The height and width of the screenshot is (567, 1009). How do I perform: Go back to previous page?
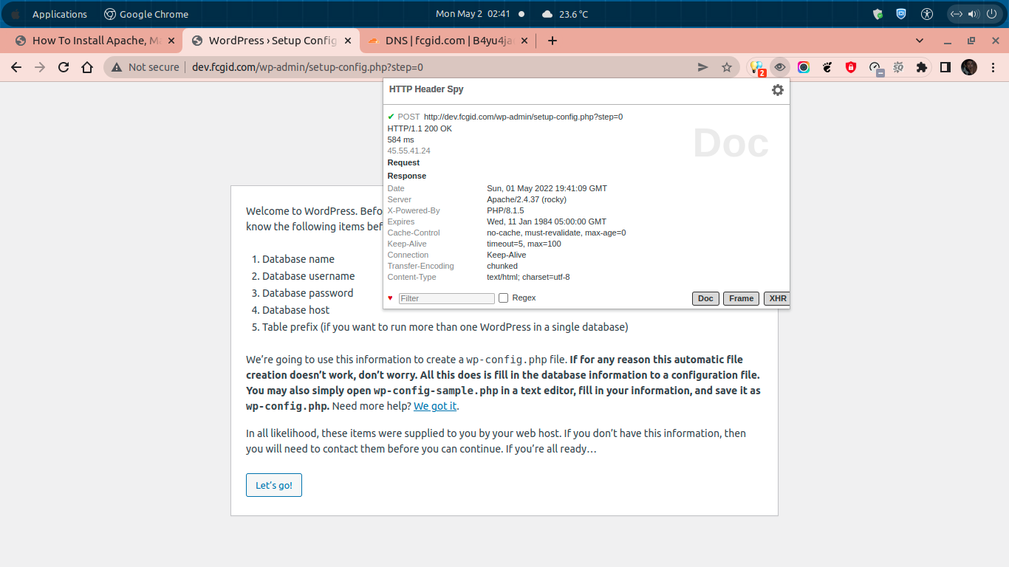click(16, 67)
